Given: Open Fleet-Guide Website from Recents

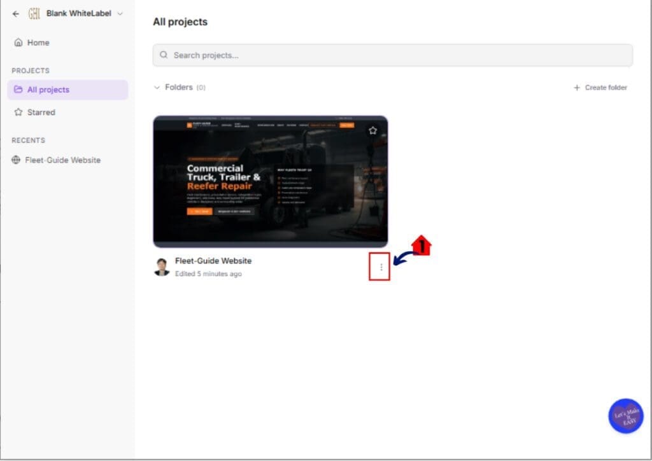Looking at the screenshot, I should [62, 160].
